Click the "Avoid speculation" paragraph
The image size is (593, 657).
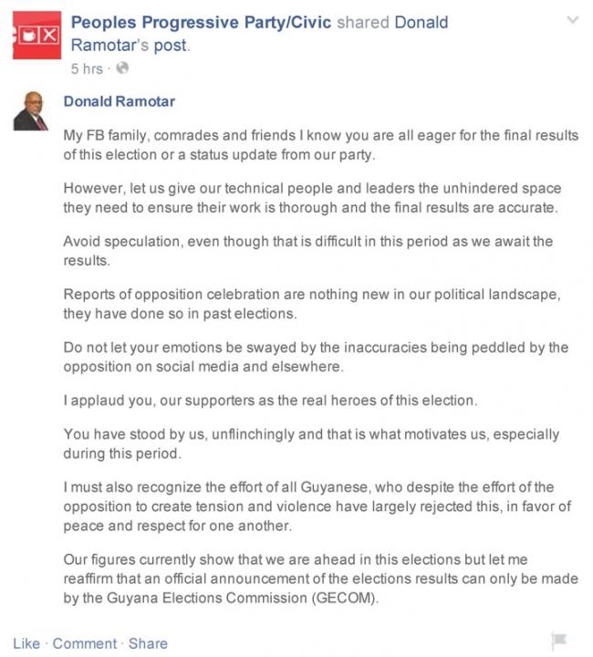coord(308,251)
